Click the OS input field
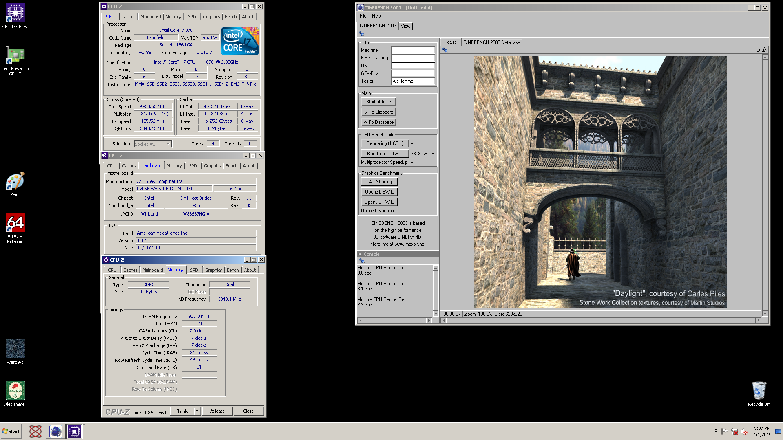This screenshot has height=440, width=783. [x=413, y=66]
